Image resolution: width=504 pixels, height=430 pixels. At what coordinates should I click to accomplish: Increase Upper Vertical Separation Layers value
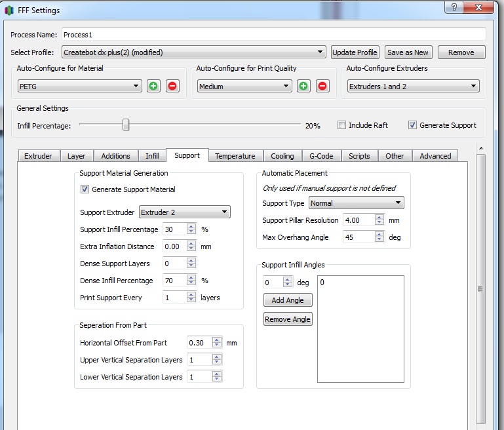point(217,357)
